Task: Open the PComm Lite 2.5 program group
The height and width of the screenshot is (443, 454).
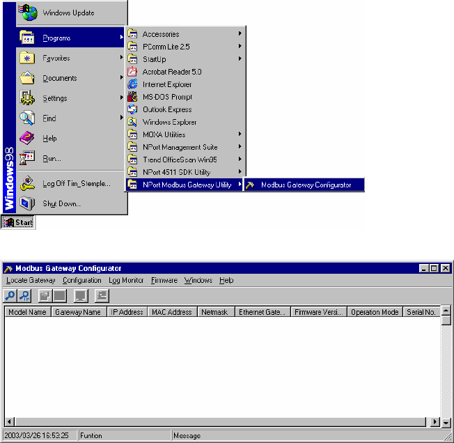Action: pyautogui.click(x=185, y=47)
